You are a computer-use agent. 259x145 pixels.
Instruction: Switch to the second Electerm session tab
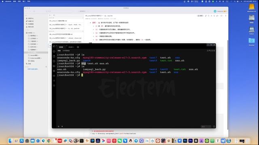pos(71,47)
